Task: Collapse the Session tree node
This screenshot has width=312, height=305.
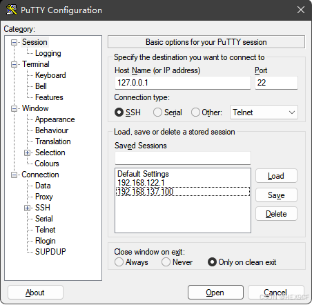Action: pyautogui.click(x=14, y=42)
